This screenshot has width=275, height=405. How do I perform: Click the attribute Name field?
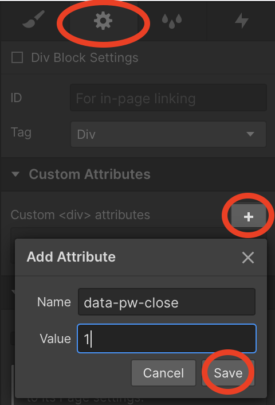pos(167,302)
